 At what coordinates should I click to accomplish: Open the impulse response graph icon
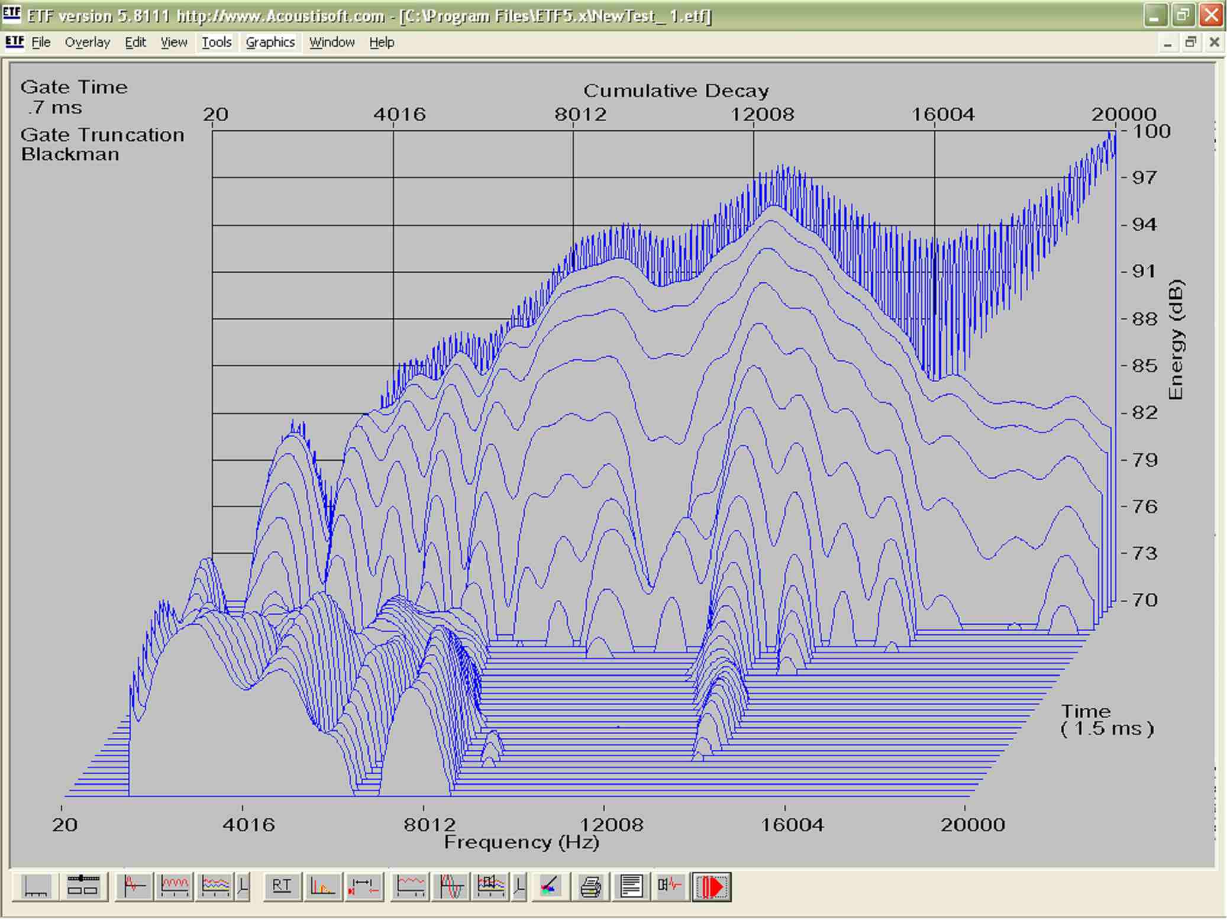pyautogui.click(x=134, y=886)
